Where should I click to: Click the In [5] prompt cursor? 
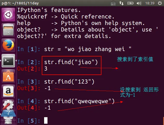click(x=46, y=121)
